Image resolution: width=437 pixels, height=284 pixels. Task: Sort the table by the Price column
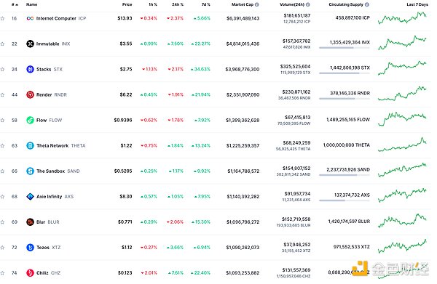coord(127,4)
